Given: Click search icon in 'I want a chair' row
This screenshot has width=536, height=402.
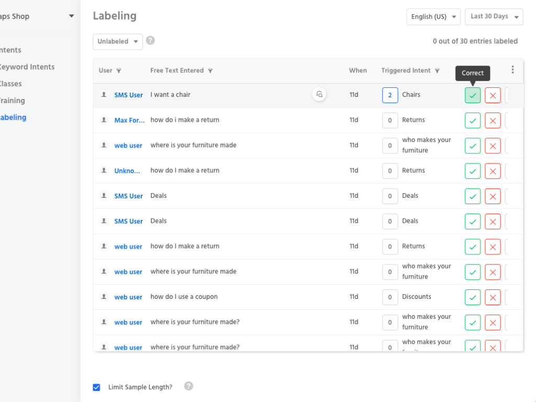Looking at the screenshot, I should [x=319, y=95].
